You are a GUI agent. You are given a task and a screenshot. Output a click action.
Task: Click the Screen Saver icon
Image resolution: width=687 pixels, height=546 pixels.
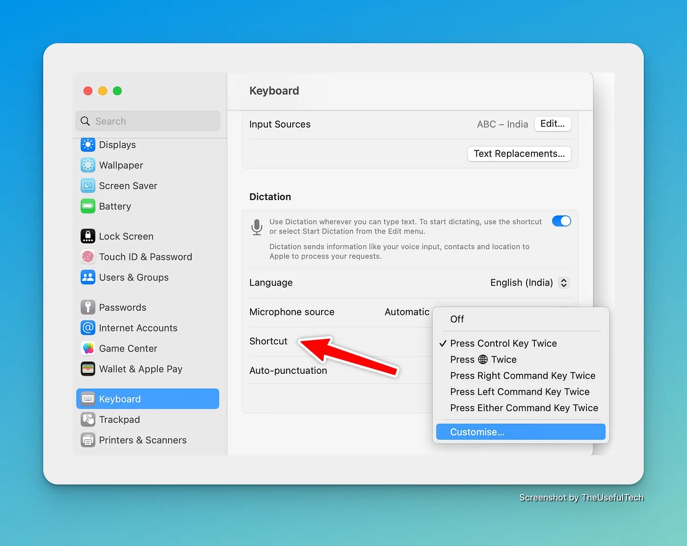[x=88, y=186]
